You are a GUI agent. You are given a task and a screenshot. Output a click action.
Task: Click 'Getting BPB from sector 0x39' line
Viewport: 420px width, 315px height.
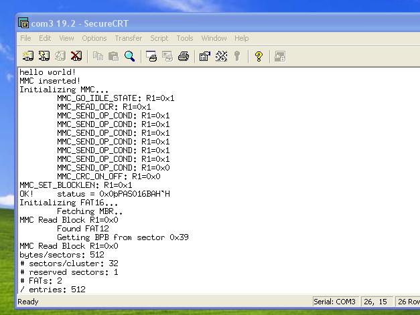tap(123, 237)
